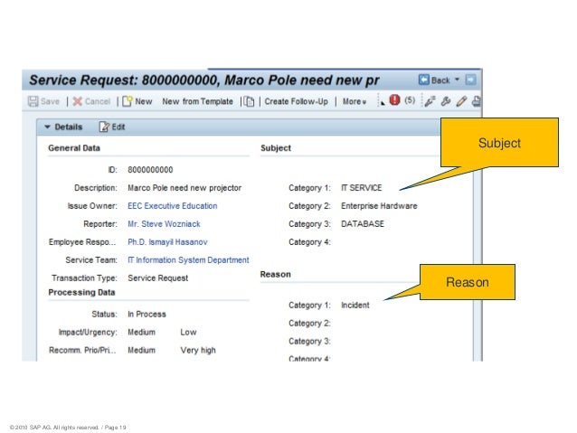The height and width of the screenshot is (433, 577).
Task: Click the Subject section heading
Action: pos(276,148)
